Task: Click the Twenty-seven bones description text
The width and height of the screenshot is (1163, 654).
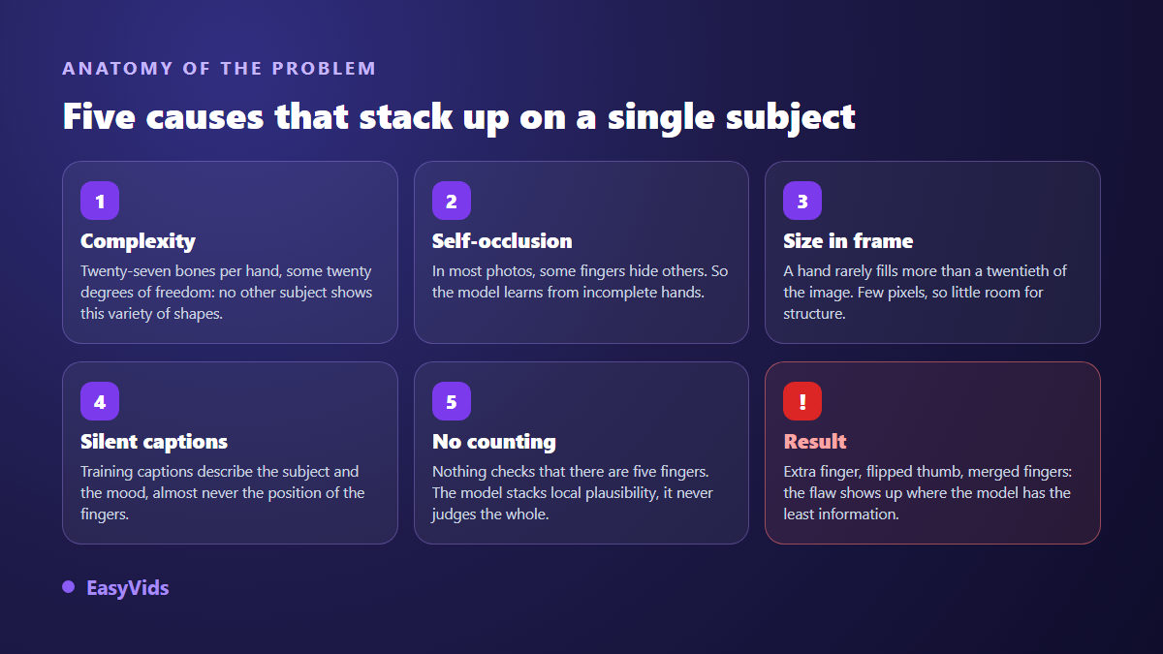Action: point(227,293)
